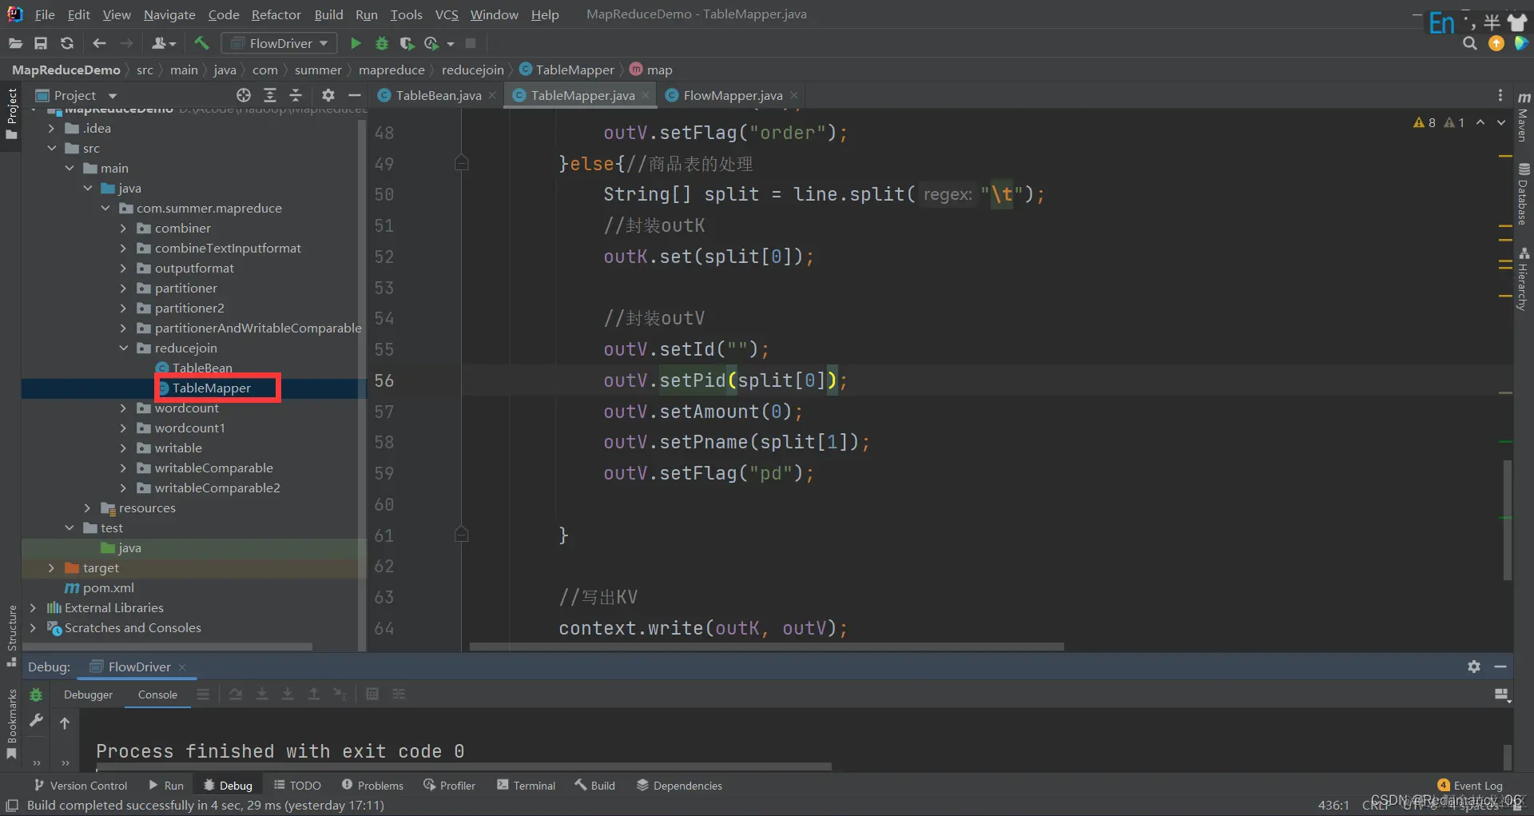Open Debug panel settings gear
The image size is (1534, 816).
point(1474,667)
